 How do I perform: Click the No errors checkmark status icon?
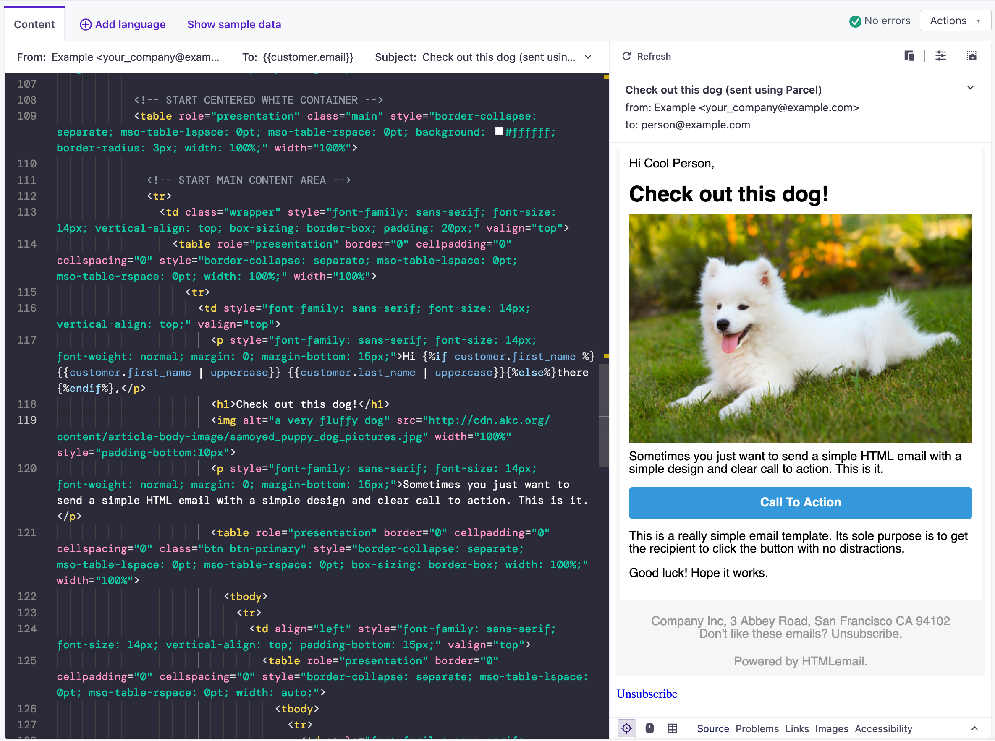click(854, 21)
